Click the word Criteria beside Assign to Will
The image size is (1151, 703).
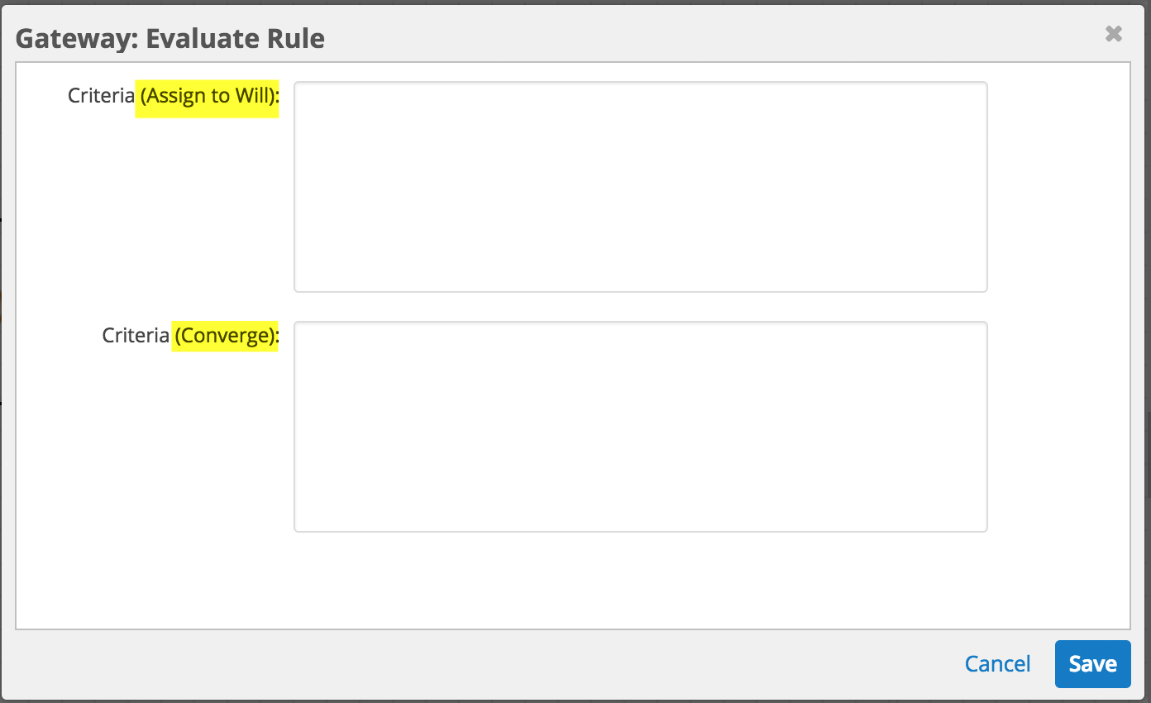[x=101, y=96]
